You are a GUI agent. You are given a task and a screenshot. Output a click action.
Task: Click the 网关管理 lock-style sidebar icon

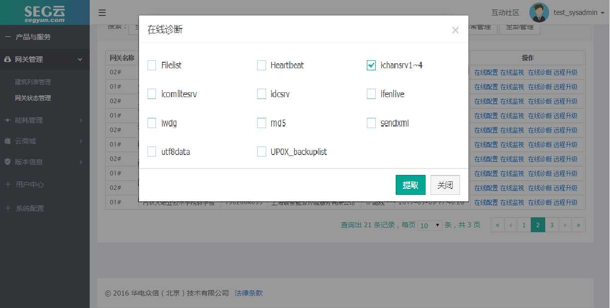pos(7,59)
